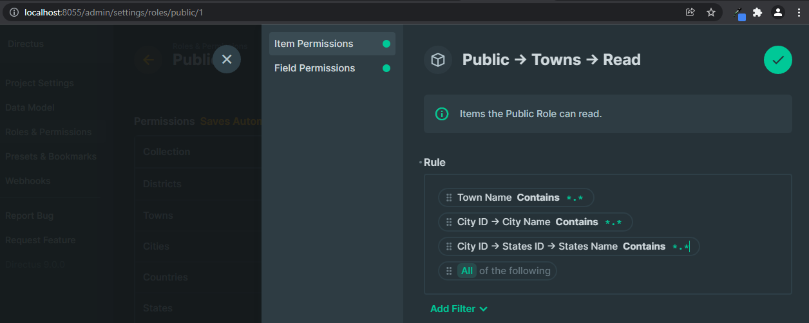809x323 pixels.
Task: Close the permissions drawer with the X button
Action: pyautogui.click(x=227, y=59)
